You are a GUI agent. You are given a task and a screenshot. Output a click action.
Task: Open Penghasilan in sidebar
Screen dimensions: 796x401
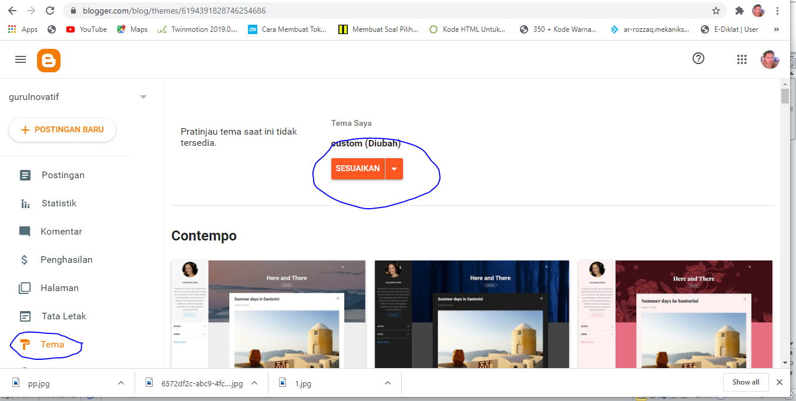[66, 260]
